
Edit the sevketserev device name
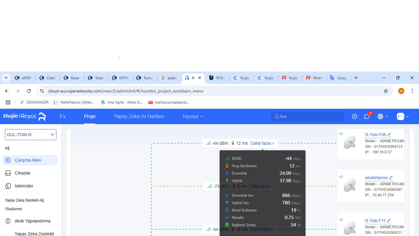(x=391, y=178)
